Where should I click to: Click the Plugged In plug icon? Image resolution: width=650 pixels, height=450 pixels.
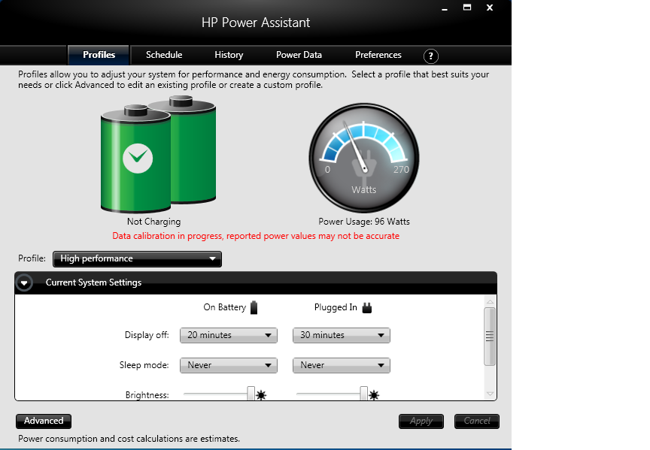pos(367,307)
